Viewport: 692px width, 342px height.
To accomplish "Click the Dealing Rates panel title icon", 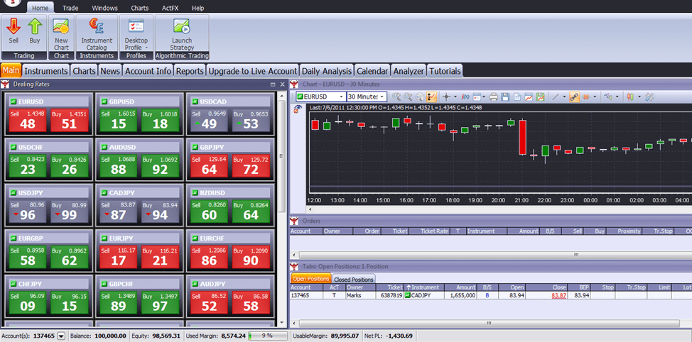I will tap(6, 84).
